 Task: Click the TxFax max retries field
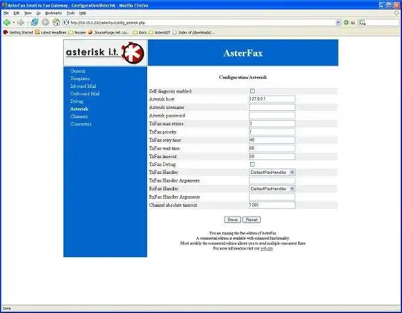tap(272, 123)
